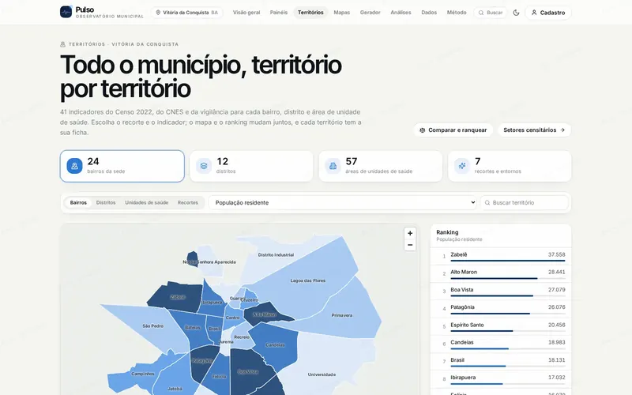Click Patagônia ranking row
Screen dimensions: 632x395
501,309
